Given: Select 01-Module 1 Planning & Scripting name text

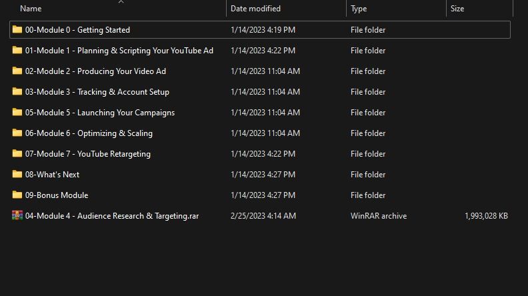Looking at the screenshot, I should pos(119,51).
